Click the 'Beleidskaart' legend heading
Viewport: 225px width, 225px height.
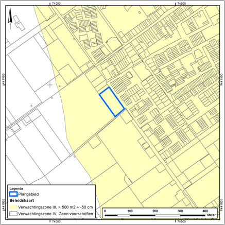coord(22,200)
